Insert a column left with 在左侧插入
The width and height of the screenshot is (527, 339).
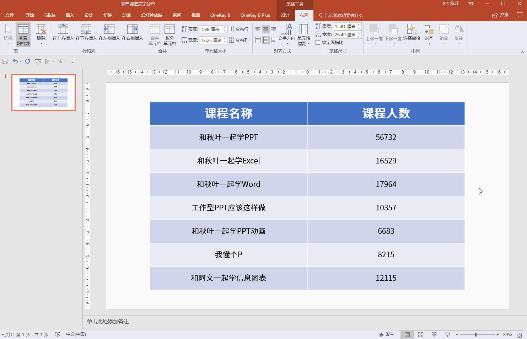[x=109, y=34]
